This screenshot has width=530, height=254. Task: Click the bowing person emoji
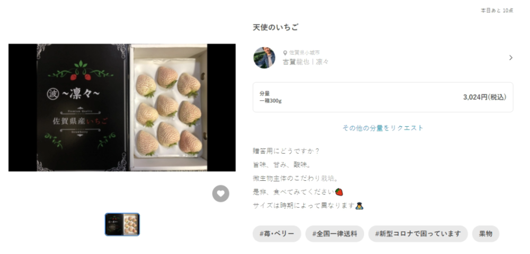click(360, 205)
